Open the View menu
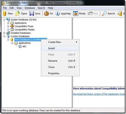This screenshot has height=114, width=126. pyautogui.click(x=19, y=8)
